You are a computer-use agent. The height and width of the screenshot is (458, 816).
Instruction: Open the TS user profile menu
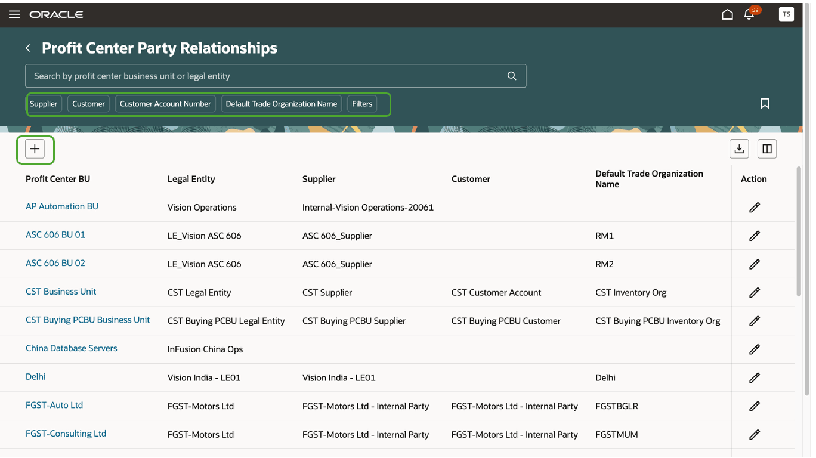pos(786,14)
